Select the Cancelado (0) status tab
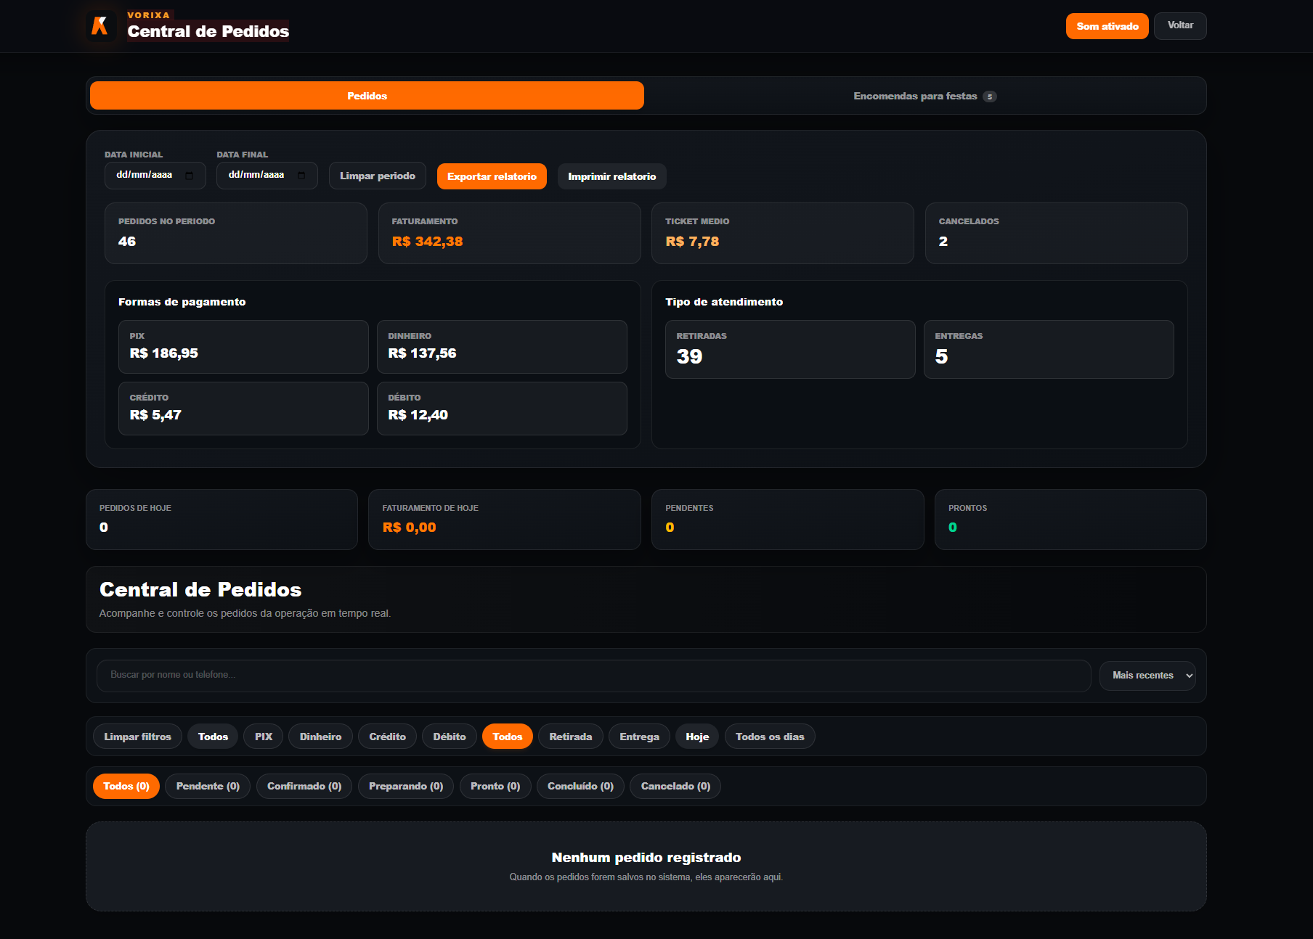The height and width of the screenshot is (939, 1313). (x=675, y=787)
